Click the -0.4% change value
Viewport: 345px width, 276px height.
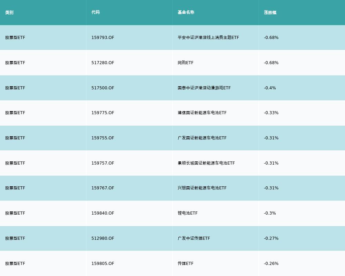point(270,88)
